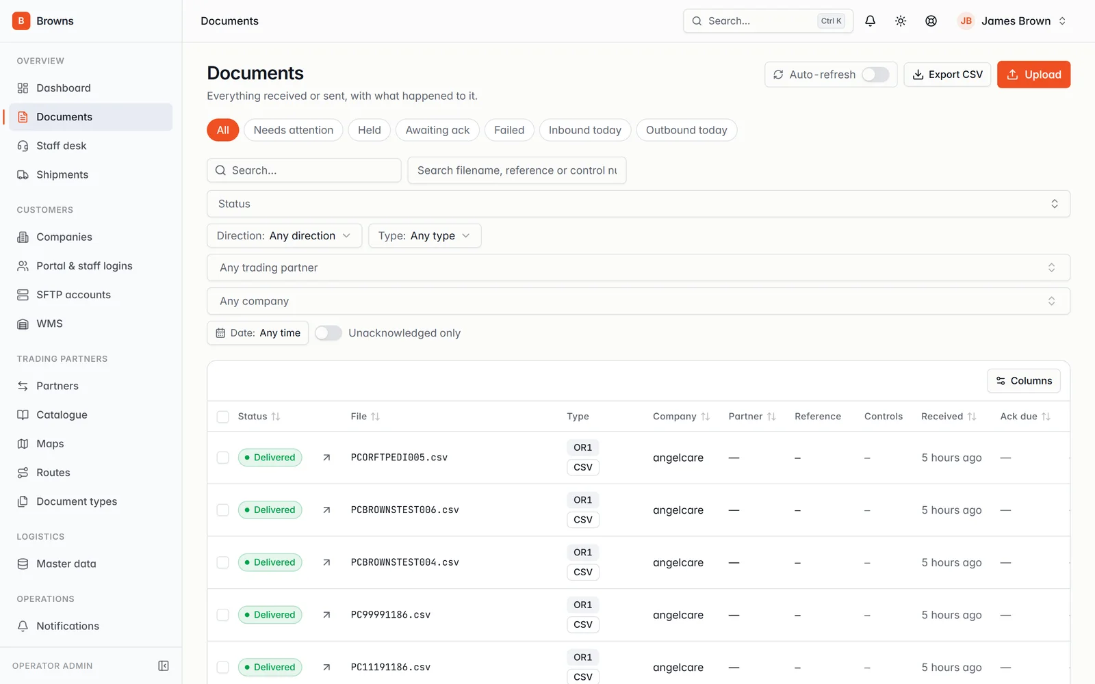Sort by Status column arrows
The image size is (1095, 684).
click(x=276, y=417)
